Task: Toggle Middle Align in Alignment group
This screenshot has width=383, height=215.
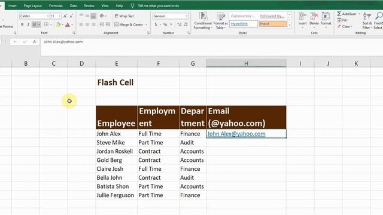Action: (x=87, y=16)
